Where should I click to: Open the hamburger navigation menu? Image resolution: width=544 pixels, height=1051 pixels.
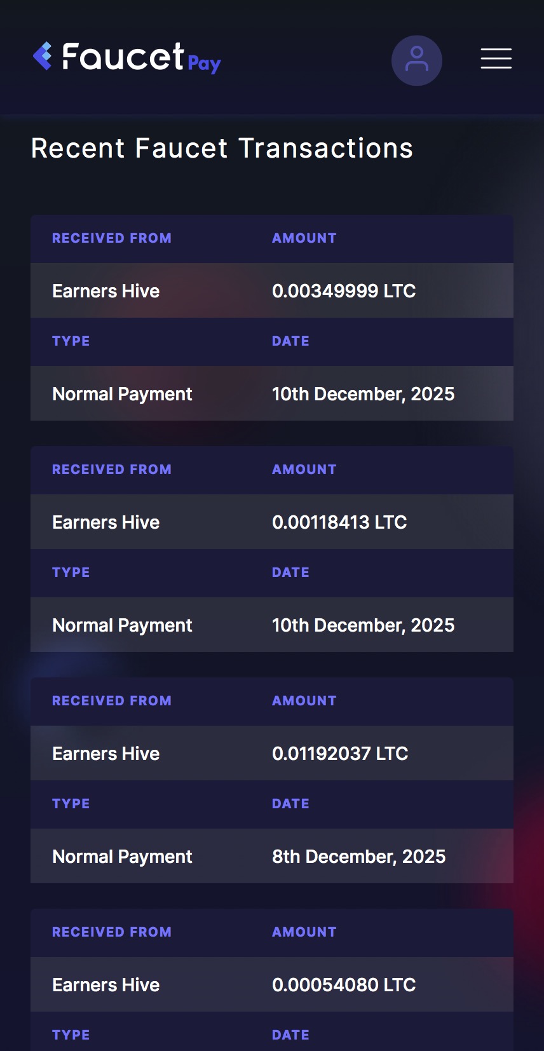(496, 58)
